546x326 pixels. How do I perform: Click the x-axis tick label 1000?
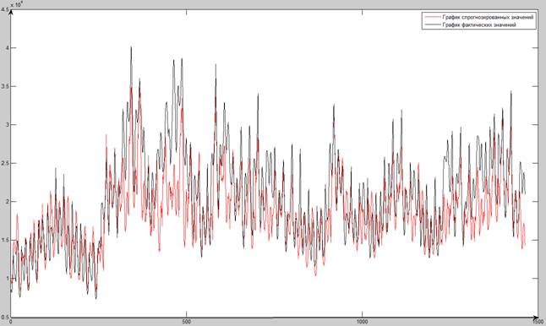point(362,322)
